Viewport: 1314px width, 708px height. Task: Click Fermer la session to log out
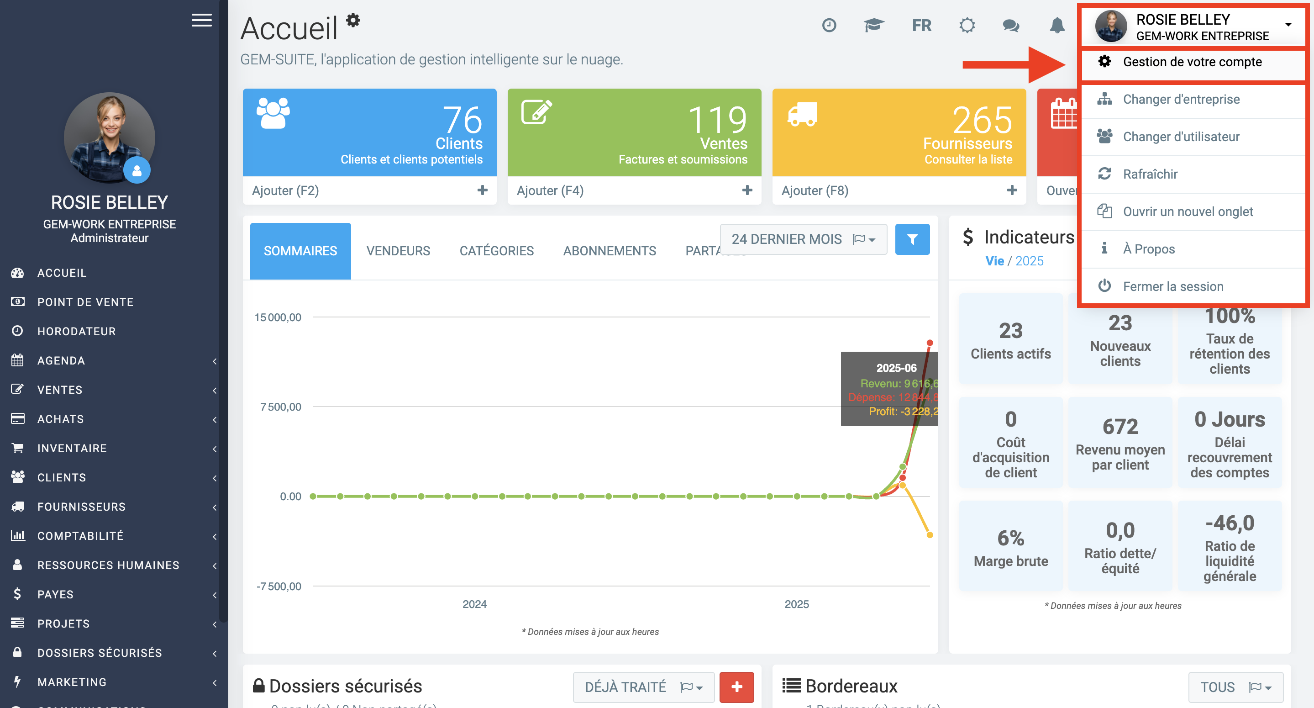tap(1173, 286)
